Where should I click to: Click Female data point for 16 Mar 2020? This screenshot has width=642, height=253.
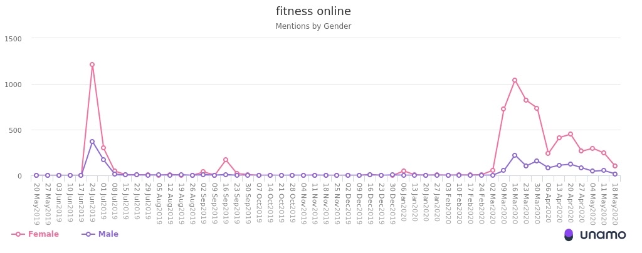pos(515,80)
